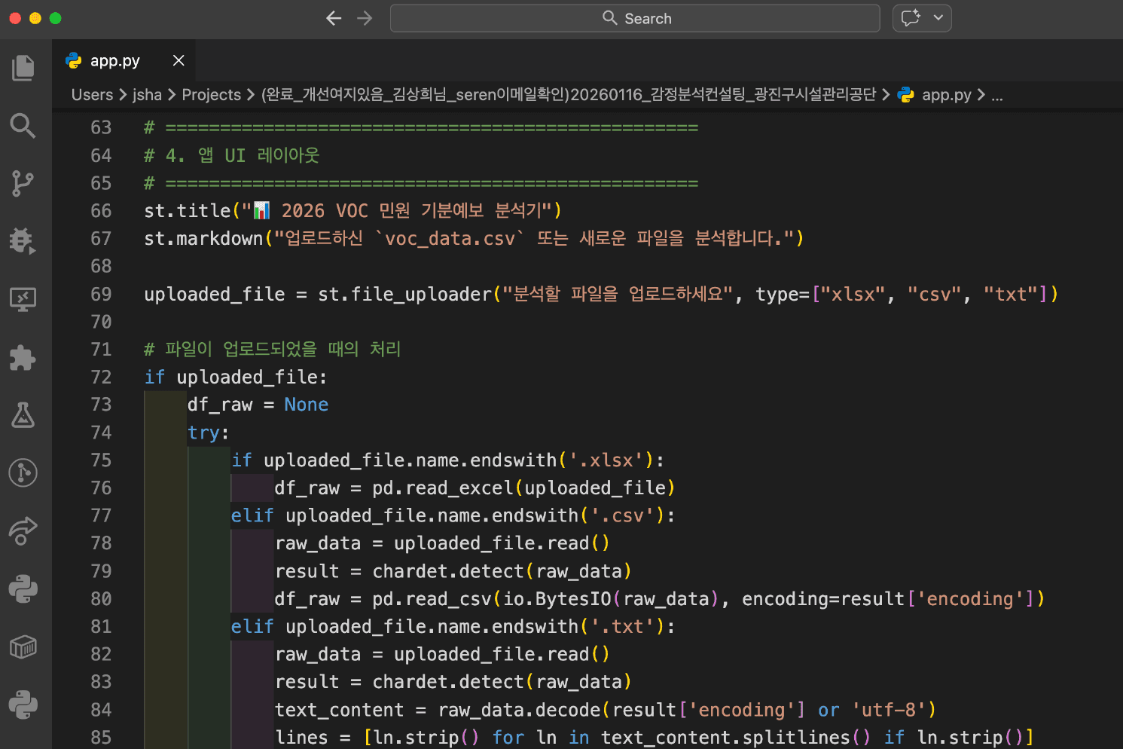
Task: Open the breadcrumb ellipsis symbol
Action: pyautogui.click(x=997, y=95)
